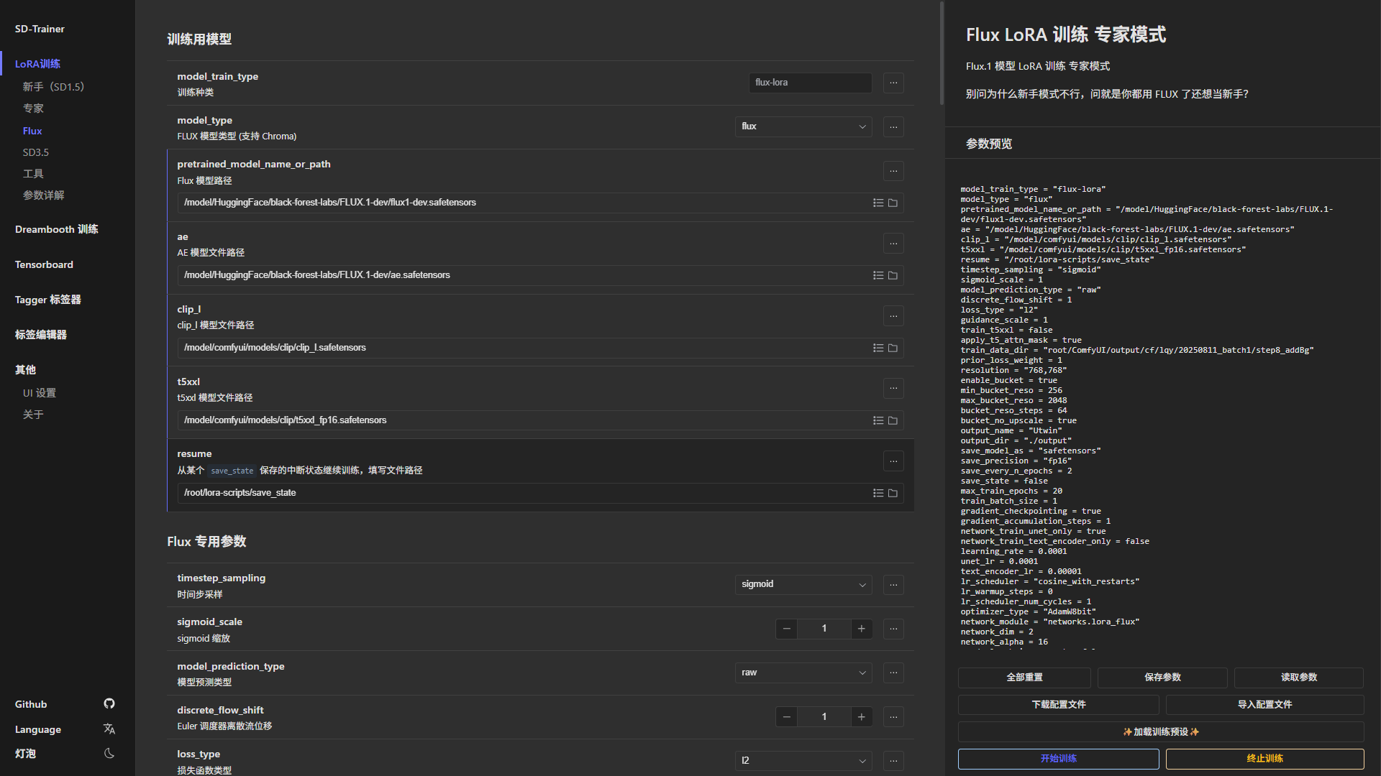Open folder icon for resume path

tap(893, 493)
